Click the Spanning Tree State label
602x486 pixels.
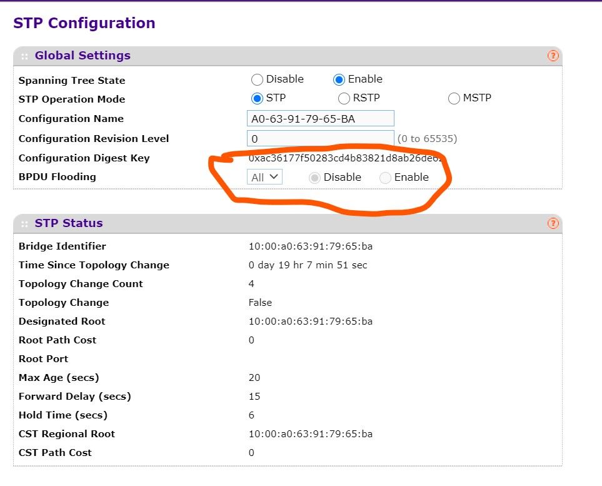click(72, 80)
